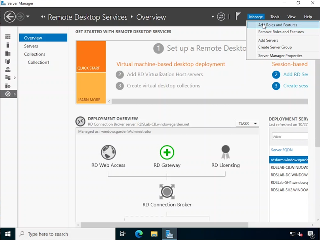Image resolution: width=320 pixels, height=240 pixels.
Task: Select Server Manager Properties menu entry
Action: tap(280, 56)
